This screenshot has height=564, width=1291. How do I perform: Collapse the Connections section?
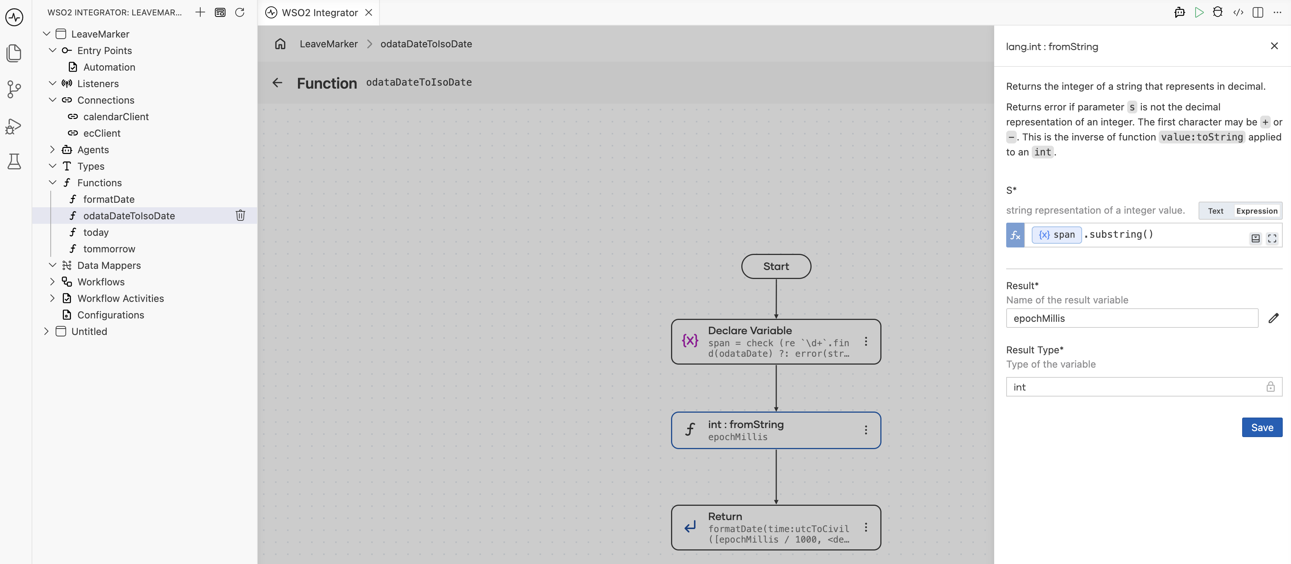coord(53,100)
